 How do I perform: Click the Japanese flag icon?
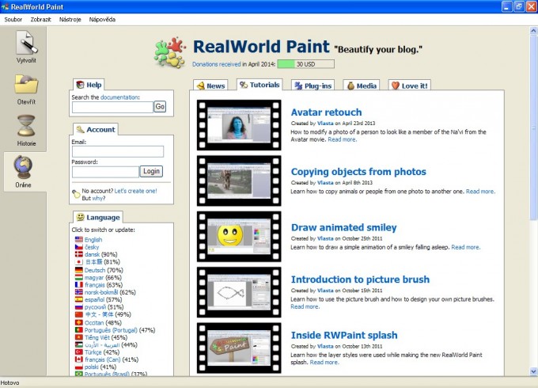click(x=79, y=262)
